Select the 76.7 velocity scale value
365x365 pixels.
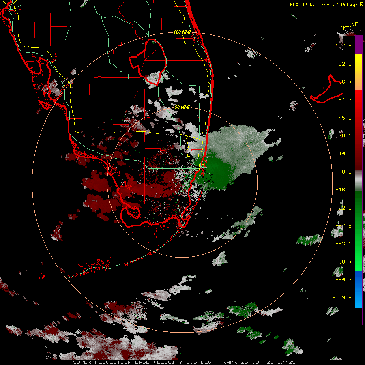345,82
